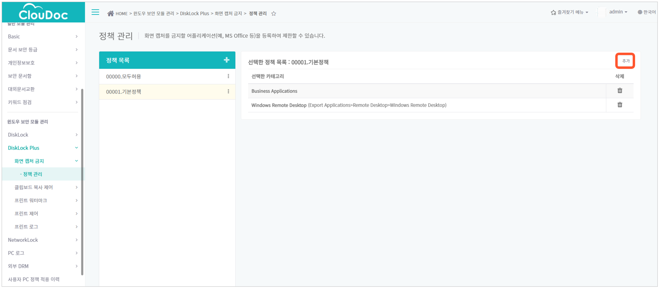Expand 키워드 점검 sidebar menu
Screen dimensions: 659x288
(43, 102)
